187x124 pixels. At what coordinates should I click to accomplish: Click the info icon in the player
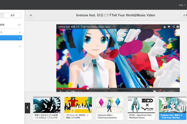(x=178, y=27)
